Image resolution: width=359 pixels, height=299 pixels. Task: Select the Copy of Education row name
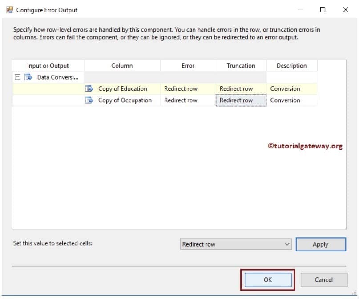click(122, 88)
